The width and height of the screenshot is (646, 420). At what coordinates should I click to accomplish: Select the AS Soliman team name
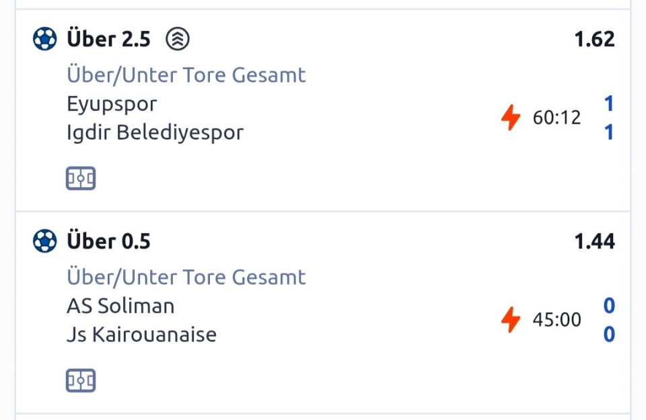coord(120,306)
